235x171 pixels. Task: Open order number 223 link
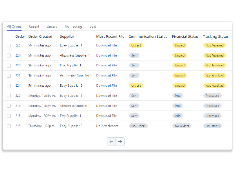click(x=18, y=65)
